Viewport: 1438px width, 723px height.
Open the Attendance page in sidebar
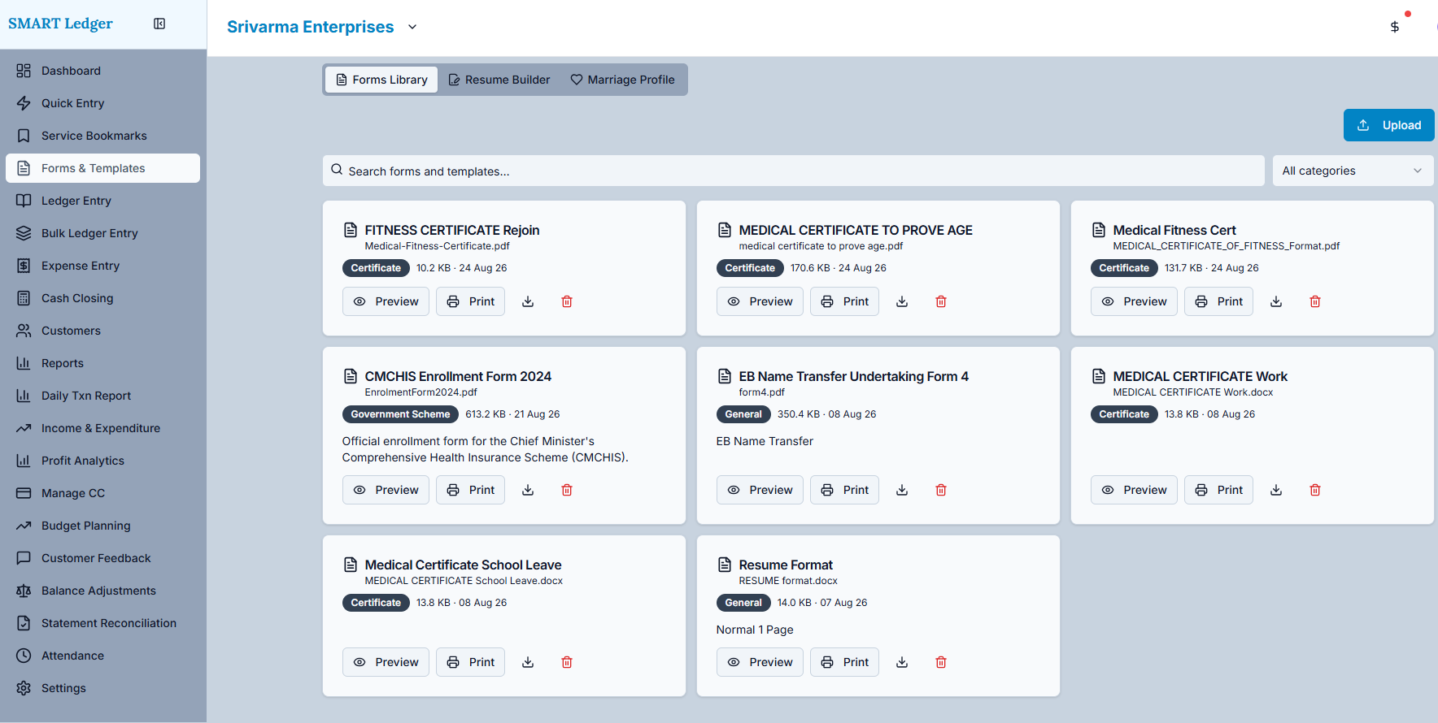pos(102,656)
